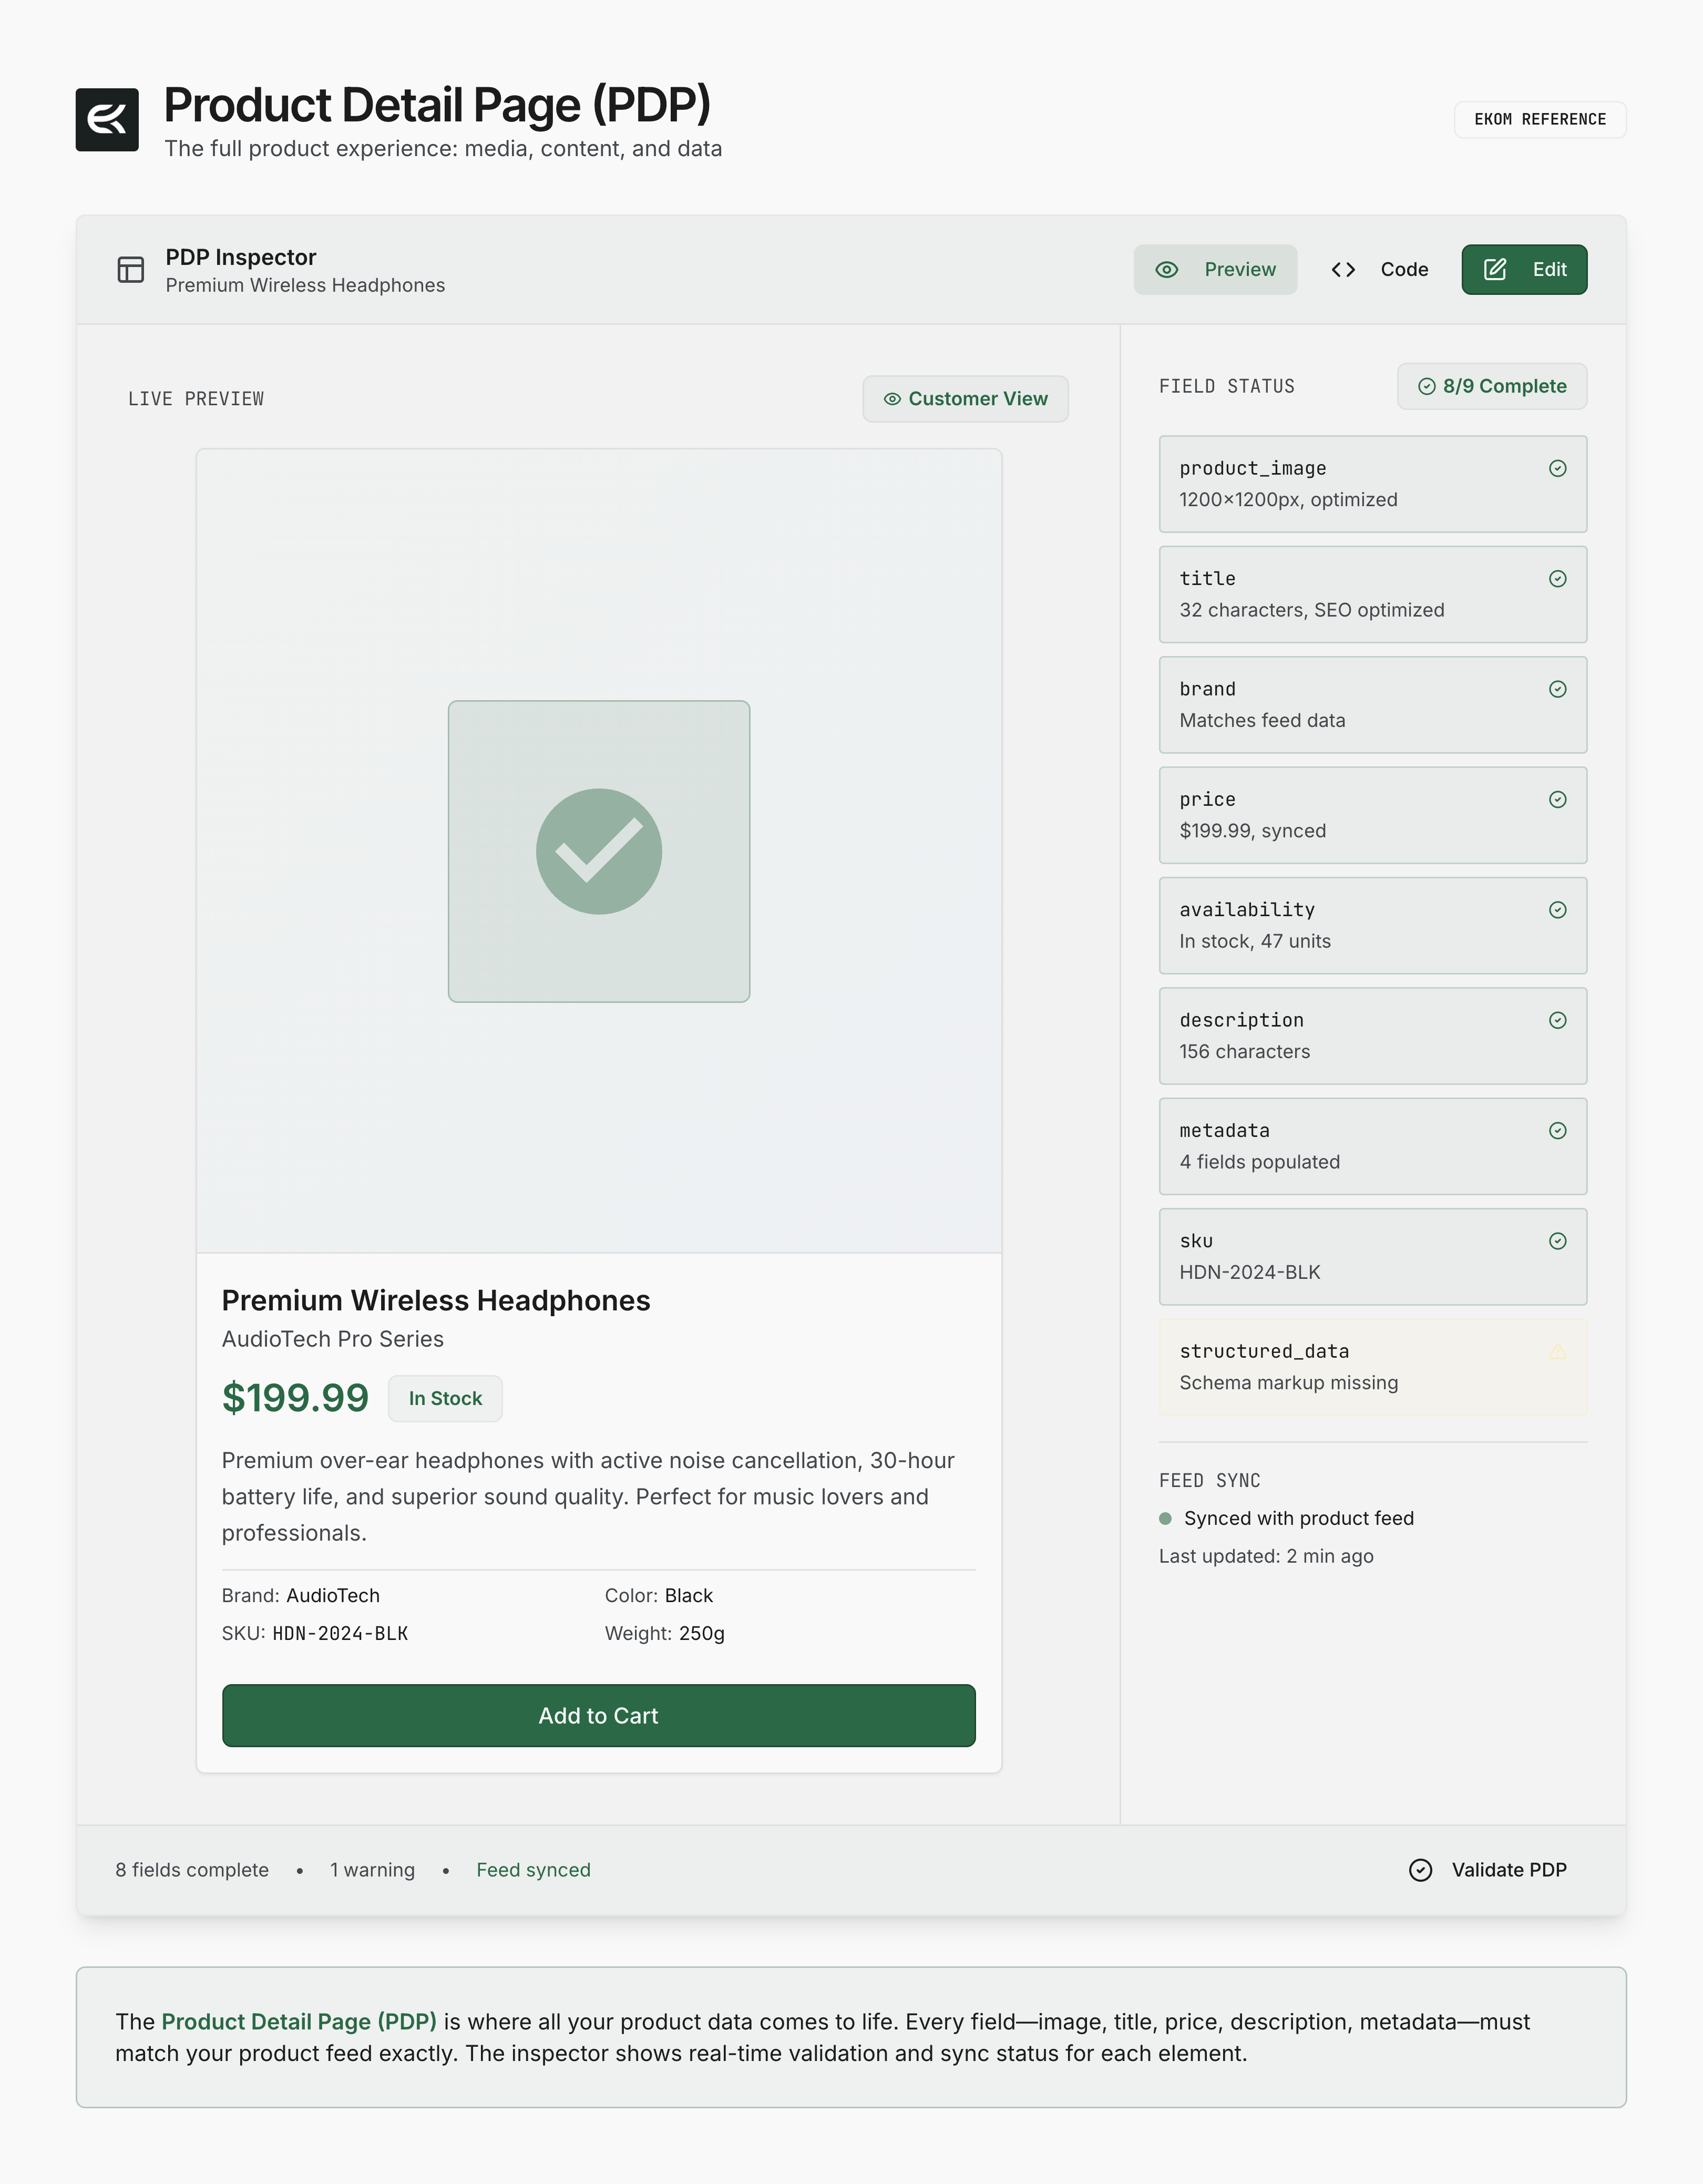The image size is (1703, 2184).
Task: Select the availability field status card
Action: pyautogui.click(x=1372, y=926)
